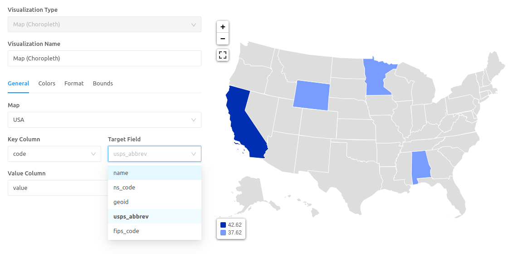Zoom in on the map with plus button

coord(223,27)
